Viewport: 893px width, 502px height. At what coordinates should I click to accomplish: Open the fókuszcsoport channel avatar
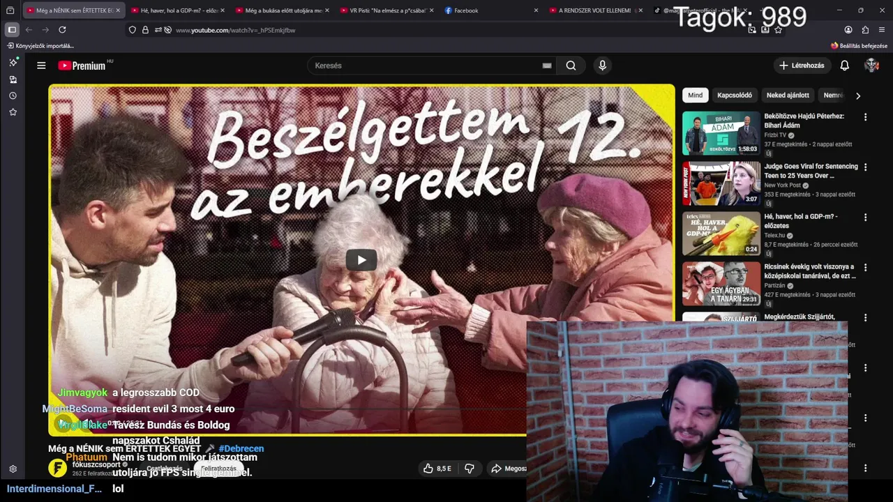coord(57,468)
